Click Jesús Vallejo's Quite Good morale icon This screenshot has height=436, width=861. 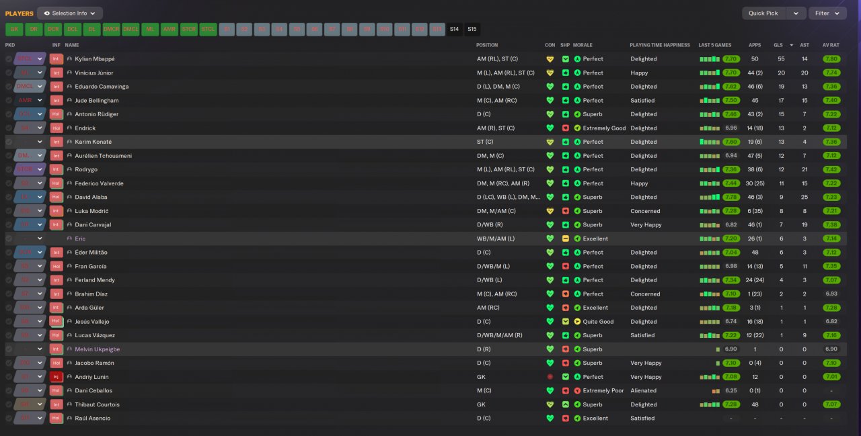coord(577,322)
